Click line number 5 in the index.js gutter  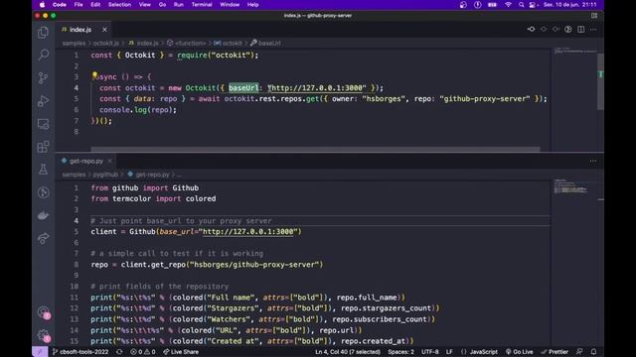pyautogui.click(x=77, y=99)
